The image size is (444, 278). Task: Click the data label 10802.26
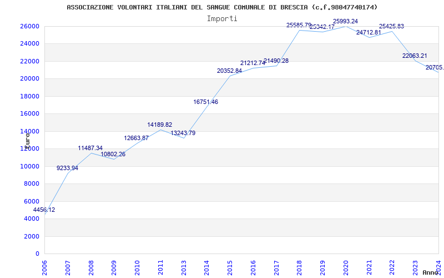113,155
